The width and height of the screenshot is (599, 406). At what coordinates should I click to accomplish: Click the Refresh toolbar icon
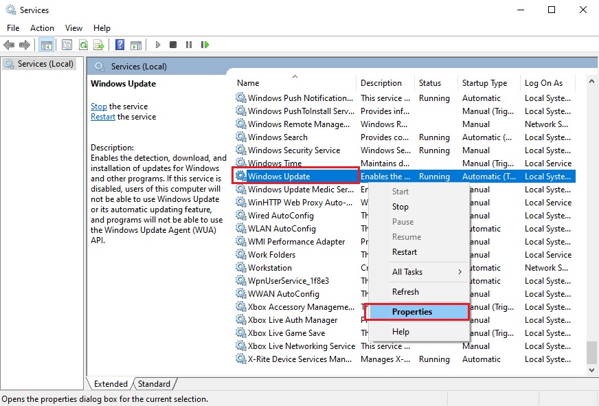[x=83, y=45]
